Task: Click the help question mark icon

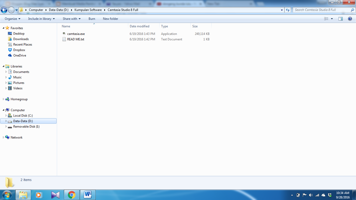Action: 350,19
